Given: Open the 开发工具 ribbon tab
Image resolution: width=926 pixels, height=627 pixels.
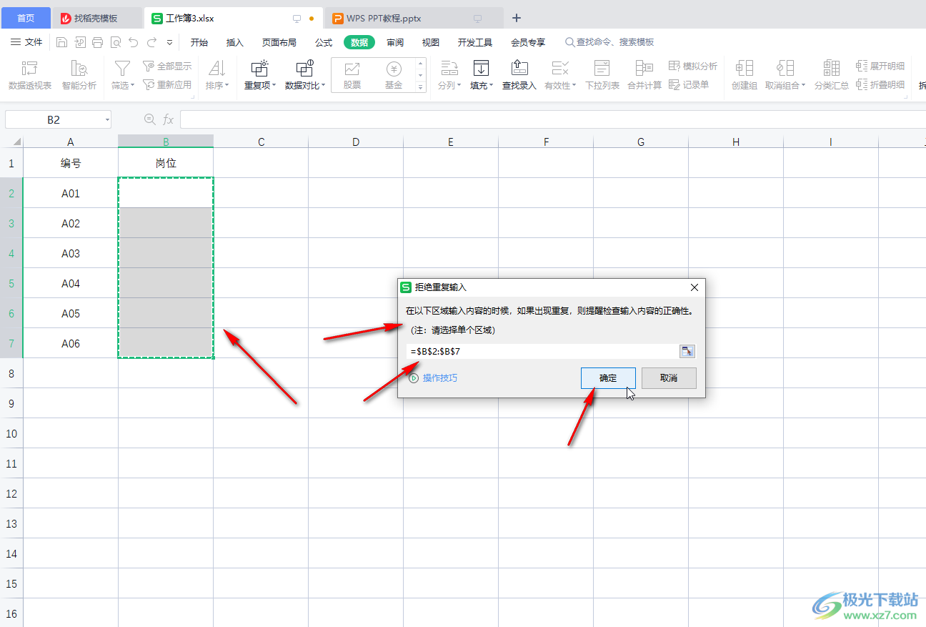Looking at the screenshot, I should [475, 42].
